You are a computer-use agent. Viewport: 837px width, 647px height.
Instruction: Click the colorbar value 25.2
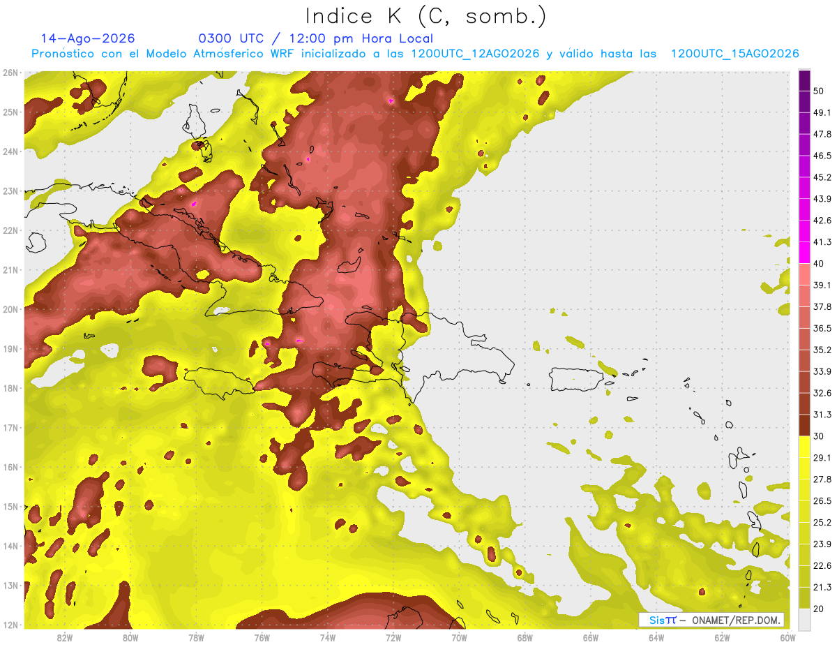point(822,522)
